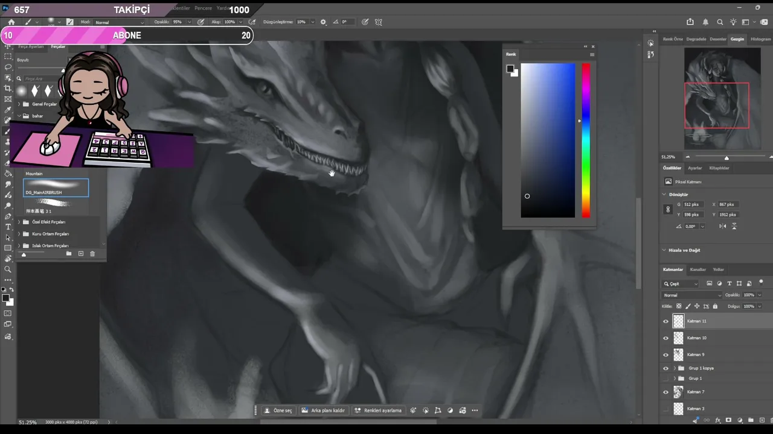Image resolution: width=773 pixels, height=434 pixels.
Task: Open more options on contextual taskbar
Action: 475,410
